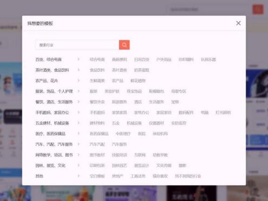Image resolution: width=268 pixels, height=201 pixels.
Task: Choose the 珠宝饰品 industry link
Action: [134, 91]
